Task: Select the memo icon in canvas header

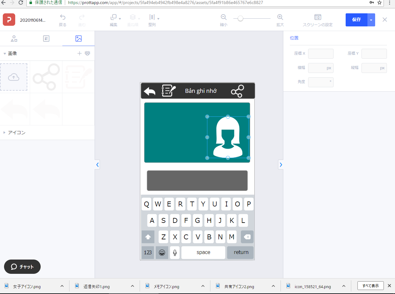Action: [x=169, y=91]
